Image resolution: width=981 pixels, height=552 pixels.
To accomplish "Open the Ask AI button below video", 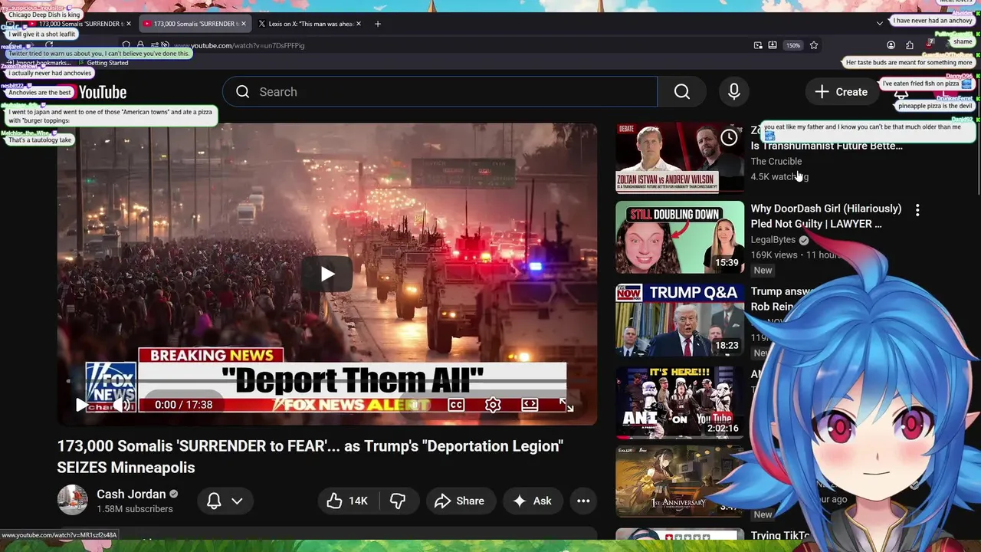I will [533, 501].
